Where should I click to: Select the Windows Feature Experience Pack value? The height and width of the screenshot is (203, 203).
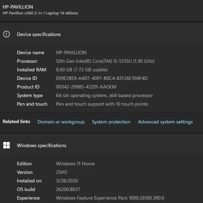pos(110,198)
